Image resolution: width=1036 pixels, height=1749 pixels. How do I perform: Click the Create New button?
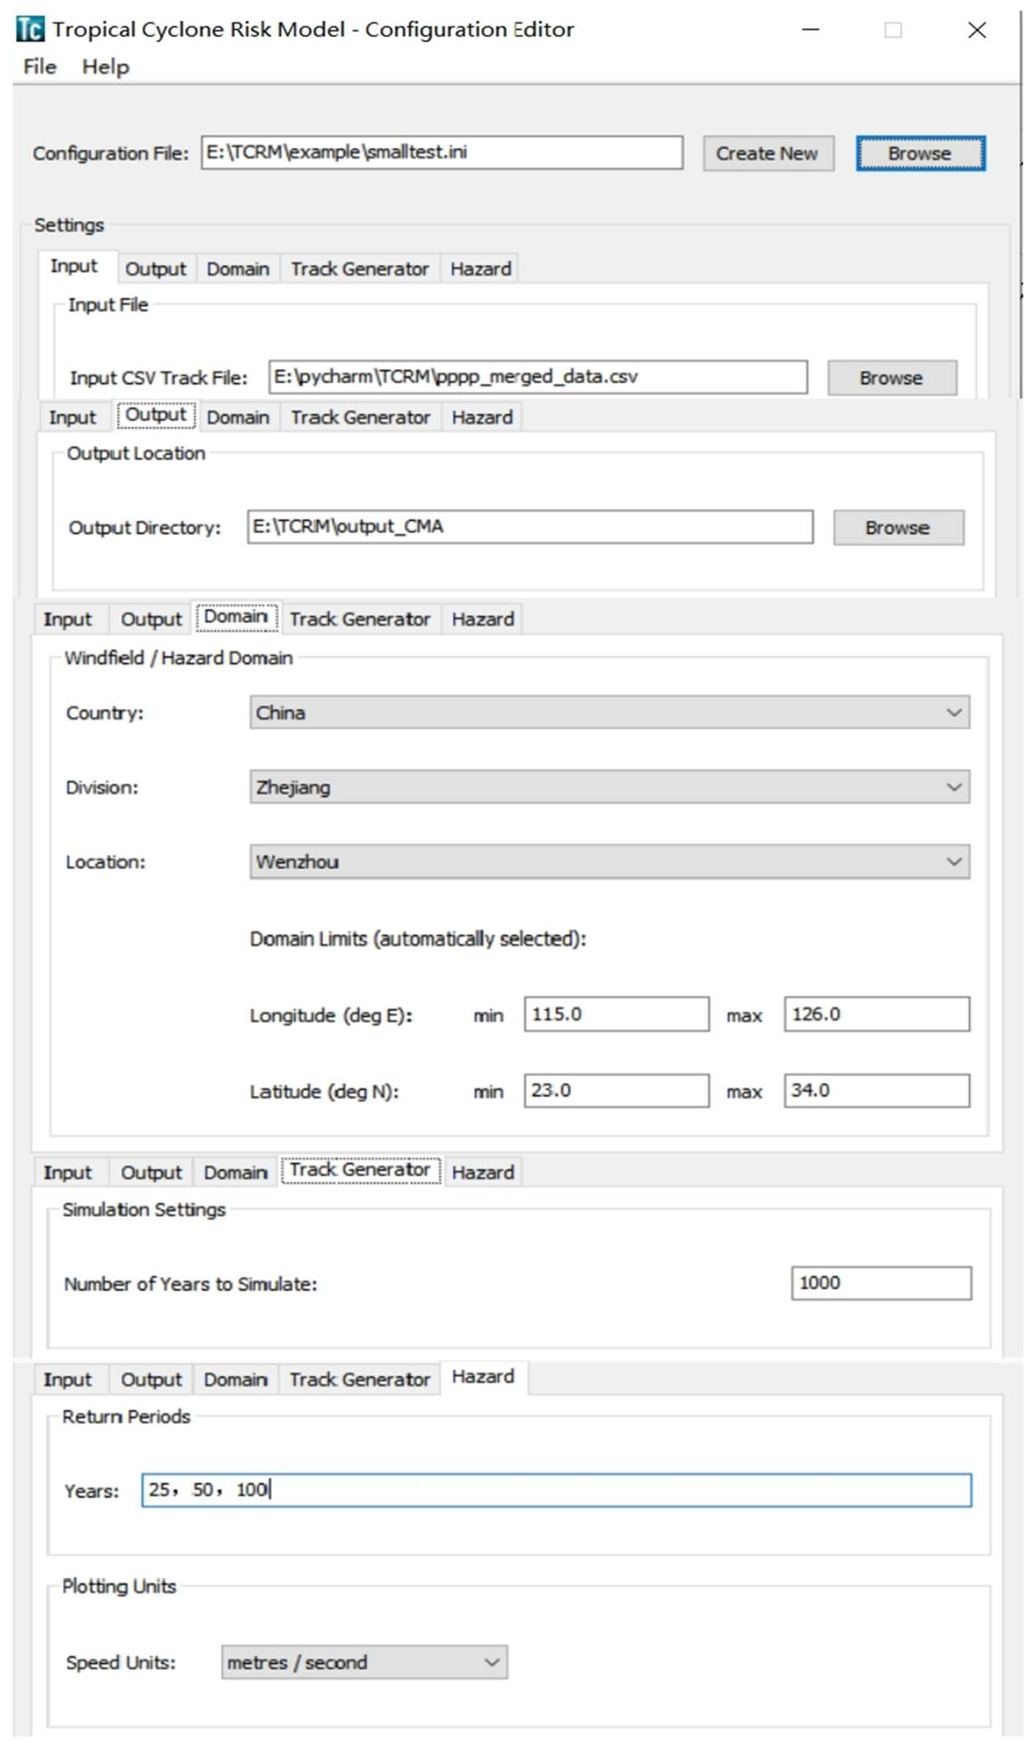[x=768, y=153]
